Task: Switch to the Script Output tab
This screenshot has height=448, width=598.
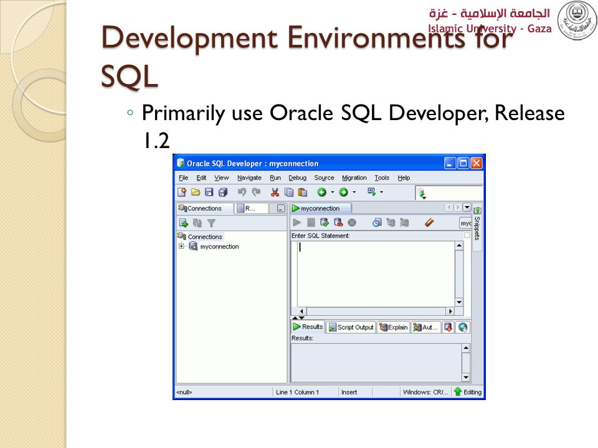Action: [x=351, y=327]
